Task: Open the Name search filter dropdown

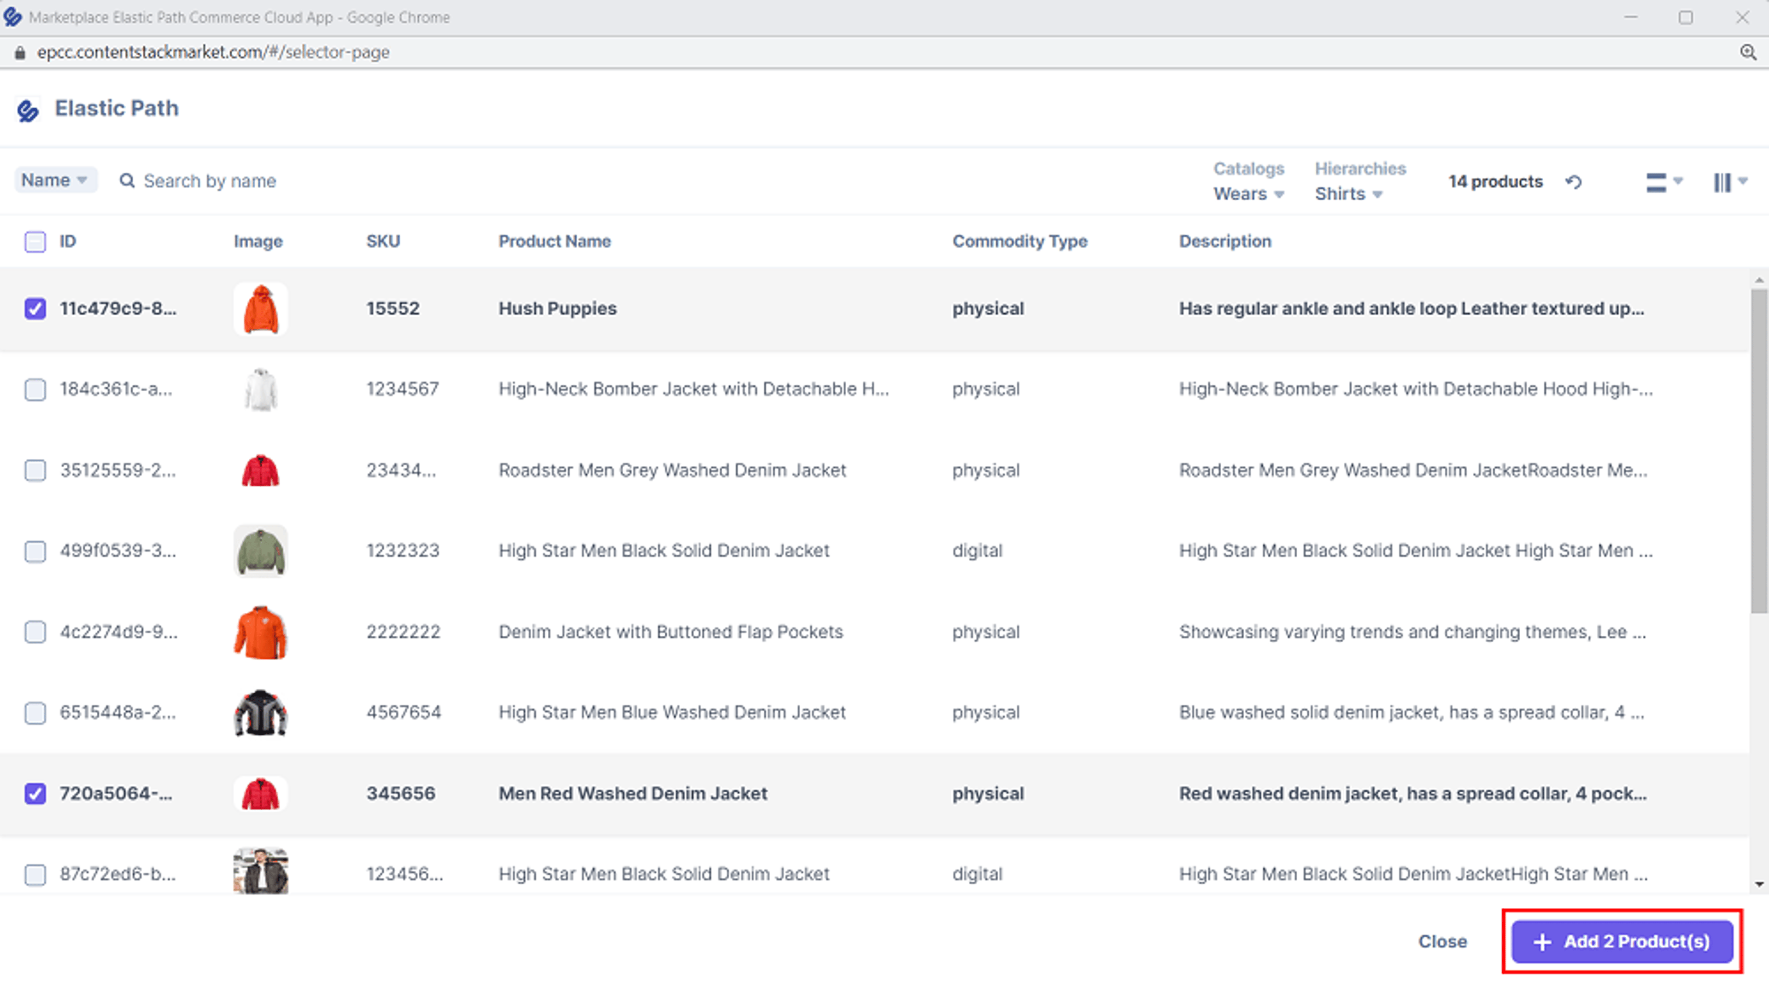Action: click(x=56, y=180)
